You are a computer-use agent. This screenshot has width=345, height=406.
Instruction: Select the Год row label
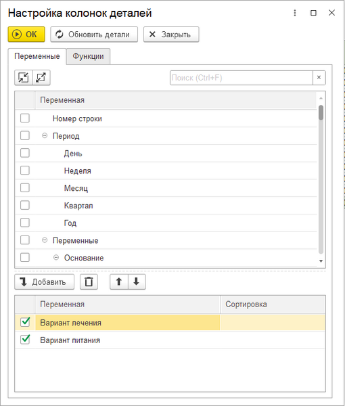tap(70, 223)
